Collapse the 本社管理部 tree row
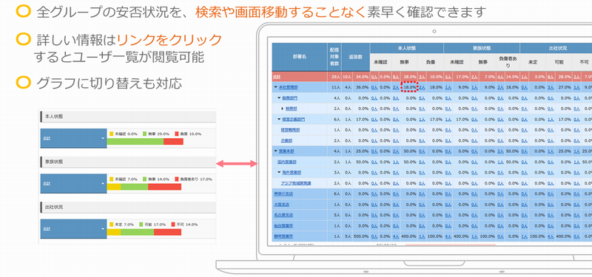This screenshot has width=592, height=277. (x=276, y=87)
